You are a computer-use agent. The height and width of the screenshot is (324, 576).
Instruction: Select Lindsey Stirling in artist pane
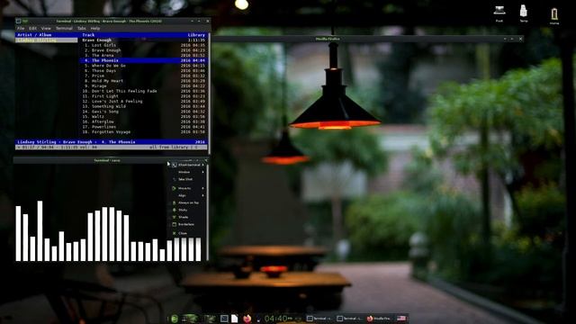47,40
